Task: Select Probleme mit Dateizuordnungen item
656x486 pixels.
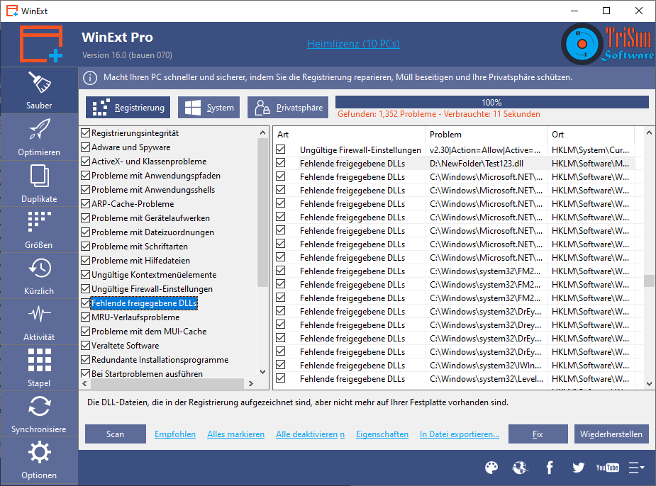Action: click(152, 232)
